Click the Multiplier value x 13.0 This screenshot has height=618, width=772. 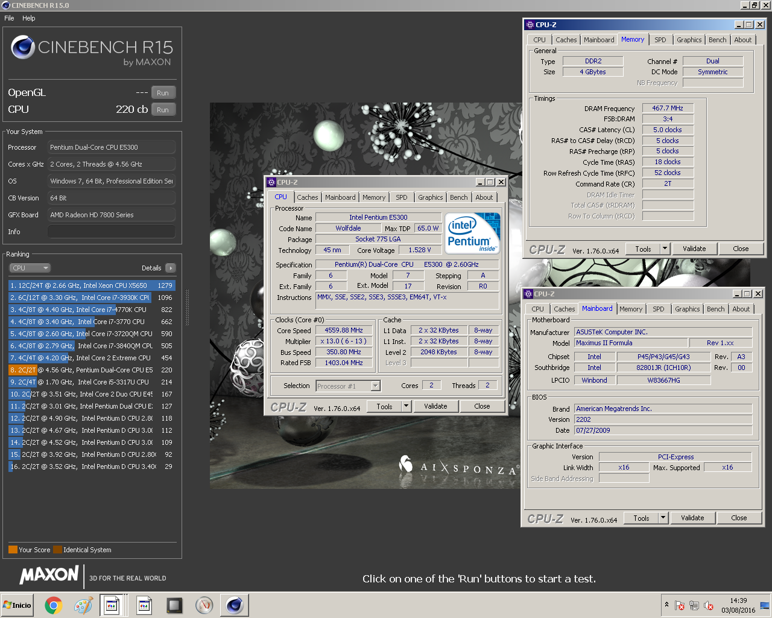[x=344, y=342]
